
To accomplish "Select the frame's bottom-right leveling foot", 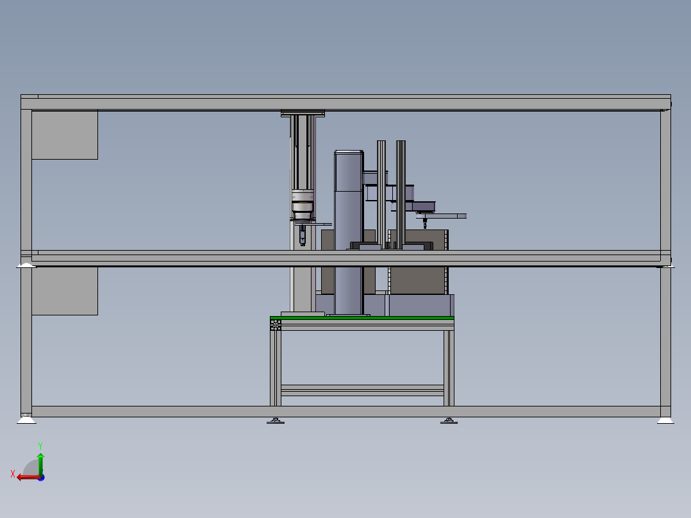I will [665, 420].
